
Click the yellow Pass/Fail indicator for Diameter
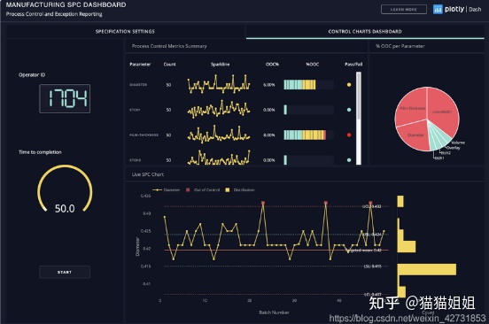349,85
